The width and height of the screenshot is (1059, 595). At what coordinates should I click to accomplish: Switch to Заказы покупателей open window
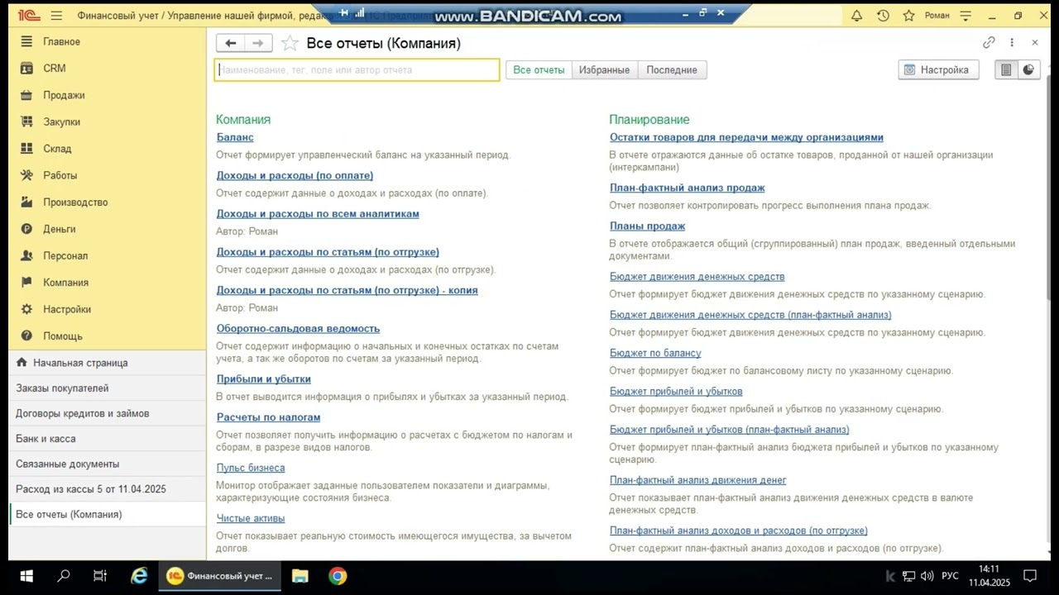[108, 388]
